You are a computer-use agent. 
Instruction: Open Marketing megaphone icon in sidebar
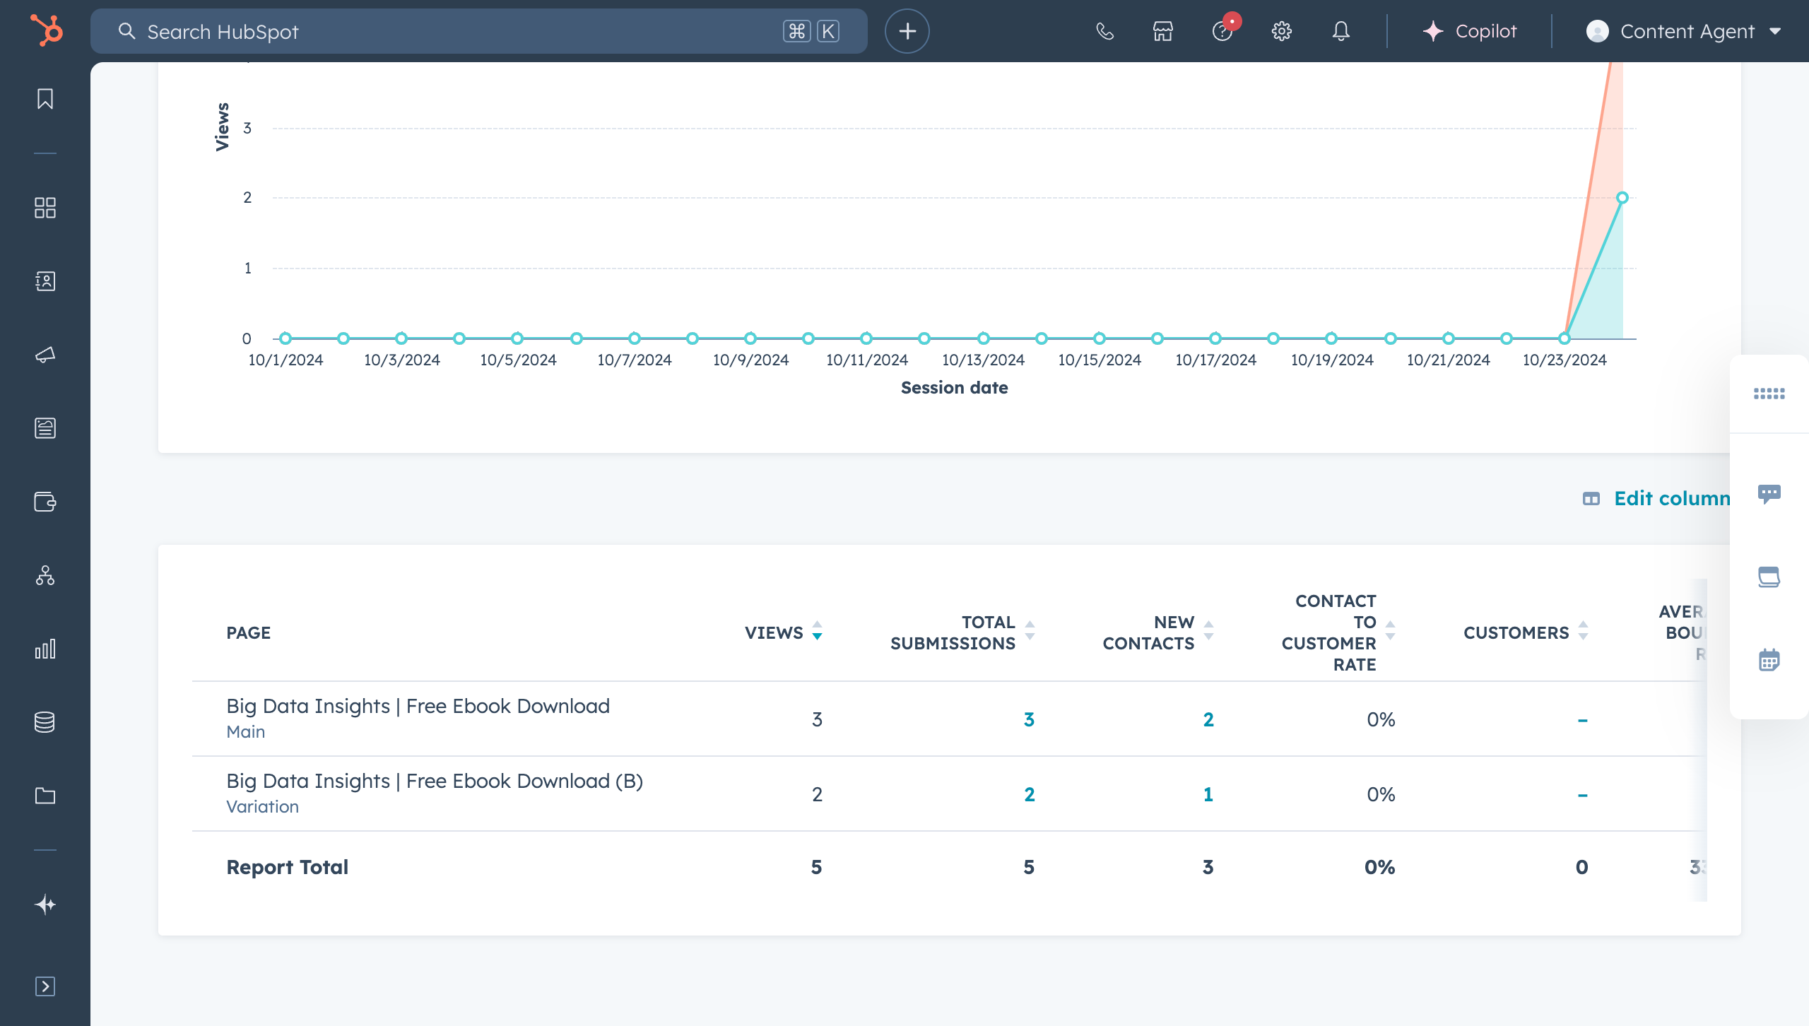pyautogui.click(x=45, y=355)
